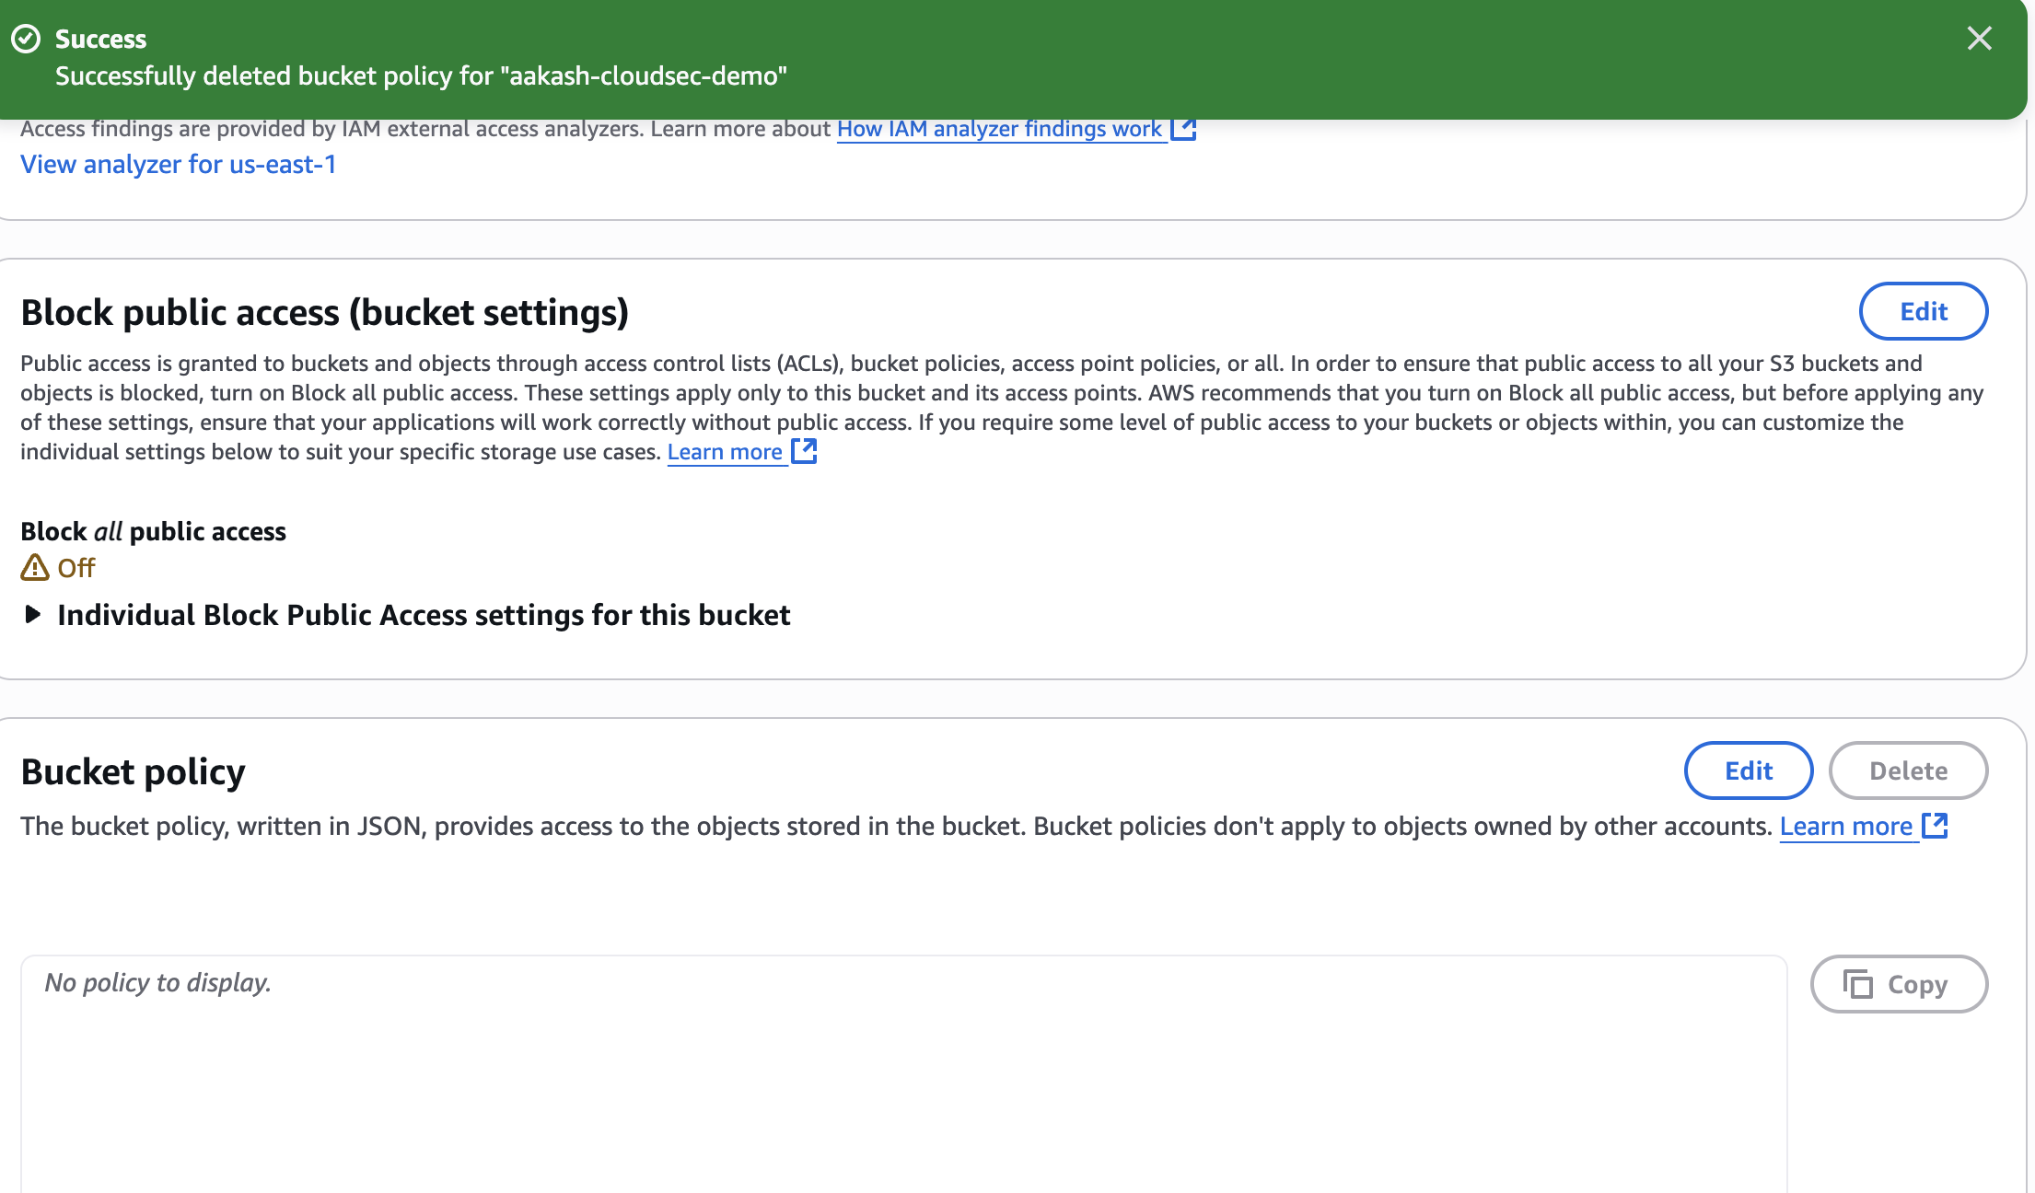Click the copy icon in Copy button
Viewport: 2035px width, 1193px height.
[1857, 984]
